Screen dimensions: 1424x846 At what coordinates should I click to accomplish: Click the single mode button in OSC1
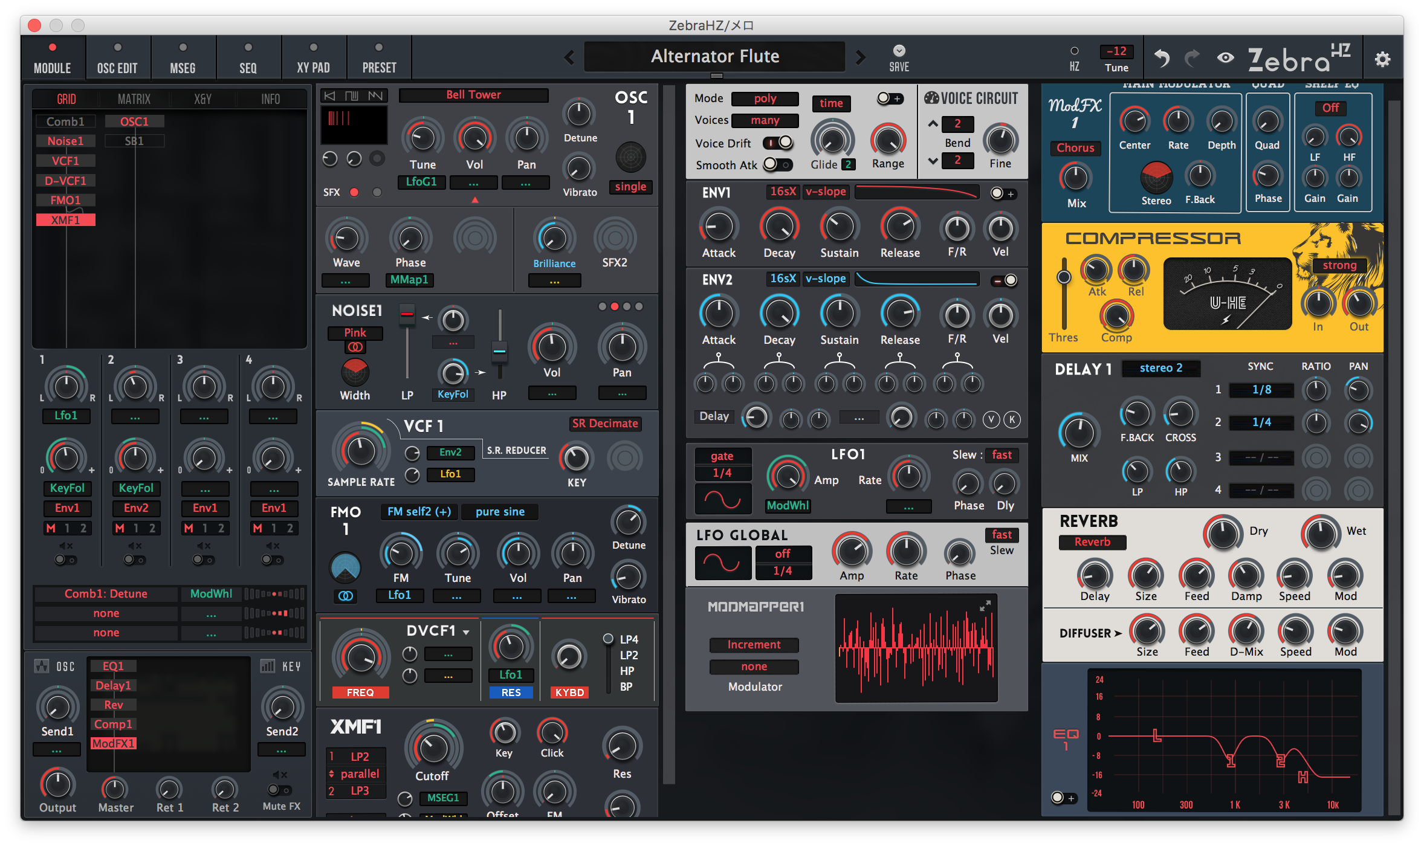pyautogui.click(x=630, y=187)
